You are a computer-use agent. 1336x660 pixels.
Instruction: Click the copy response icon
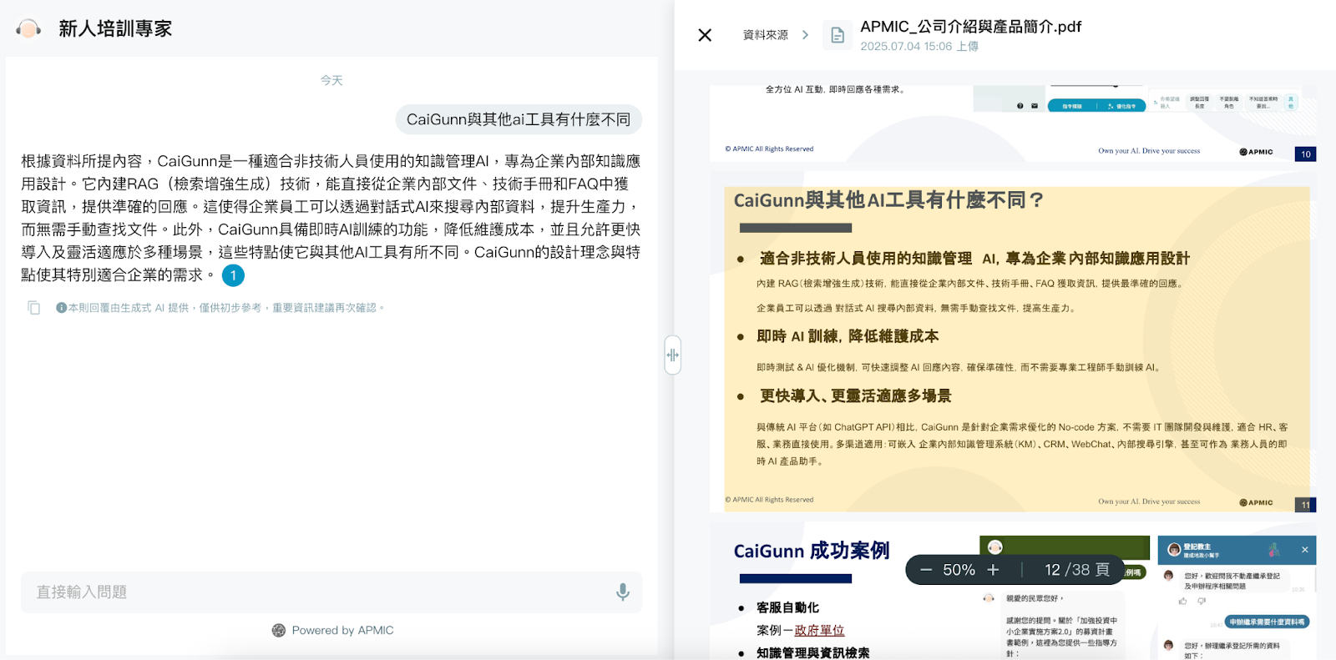coord(34,308)
